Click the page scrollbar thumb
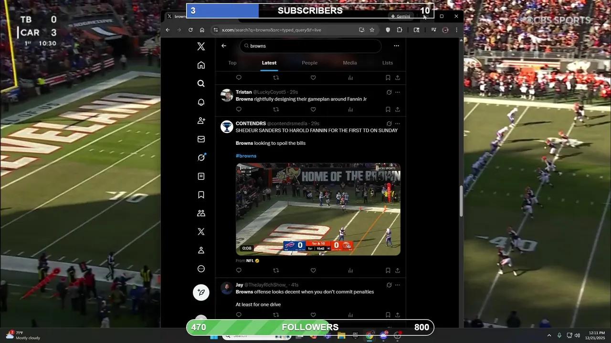Image resolution: width=611 pixels, height=343 pixels. (461, 201)
